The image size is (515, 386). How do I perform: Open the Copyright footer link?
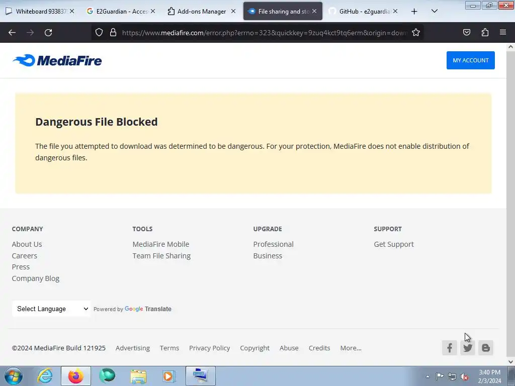pos(255,348)
